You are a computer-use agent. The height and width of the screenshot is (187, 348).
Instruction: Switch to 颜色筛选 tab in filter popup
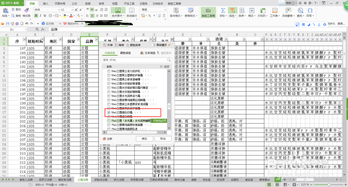tap(125, 53)
